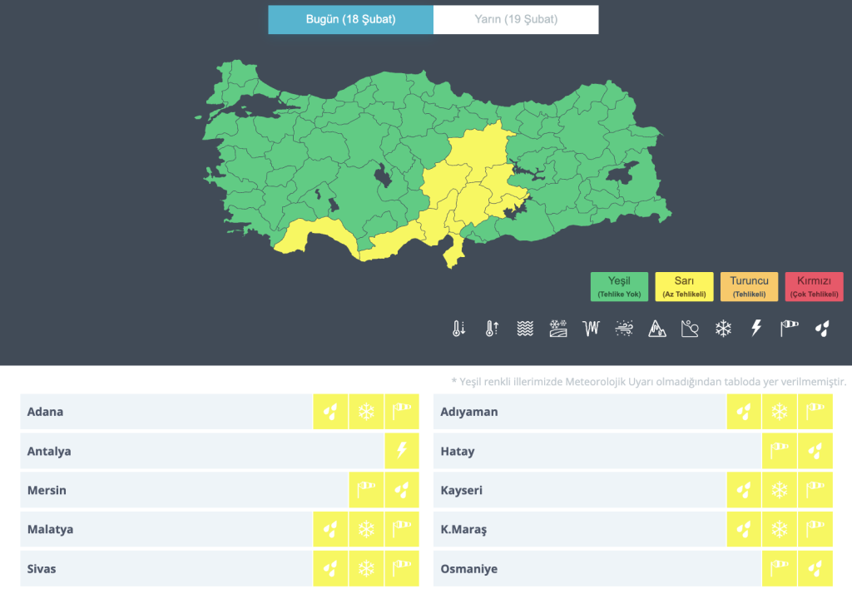
Task: Click the avalanche mountain icon
Action: click(657, 329)
